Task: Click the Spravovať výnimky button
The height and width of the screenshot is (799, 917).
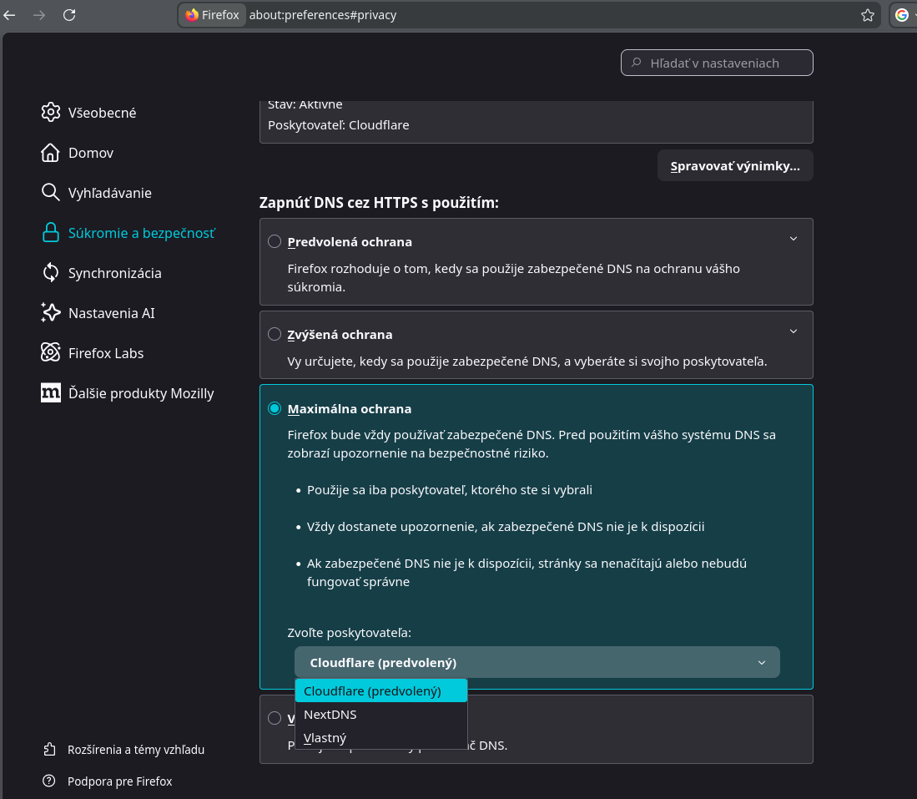Action: tap(734, 166)
